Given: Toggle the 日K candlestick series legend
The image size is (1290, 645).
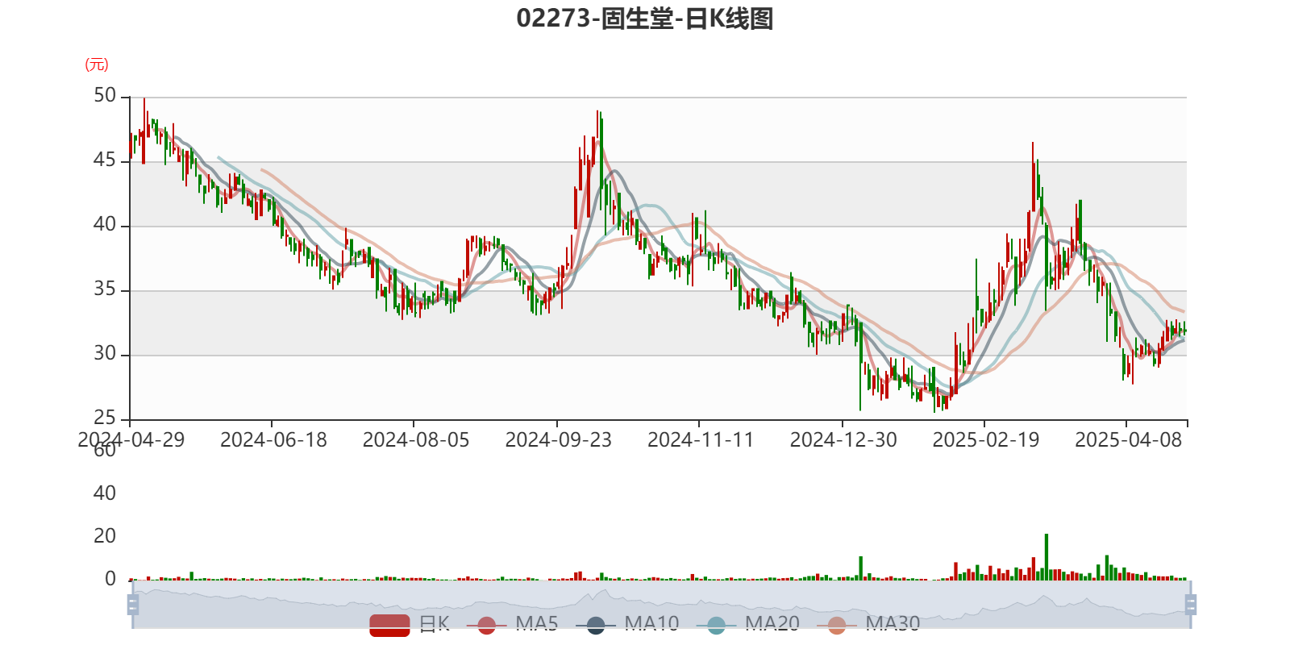Looking at the screenshot, I should tap(410, 624).
